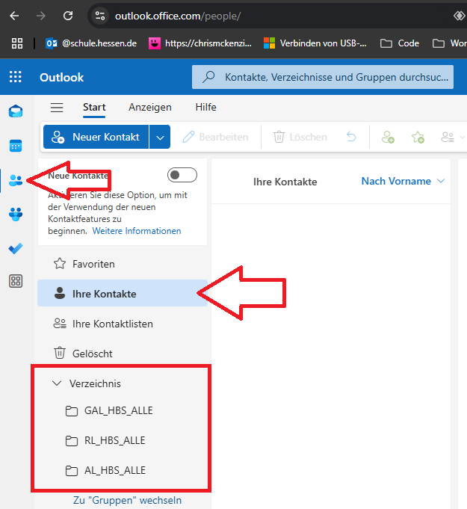Open the More apps grid icon in sidebar
The height and width of the screenshot is (509, 467).
coord(16,281)
